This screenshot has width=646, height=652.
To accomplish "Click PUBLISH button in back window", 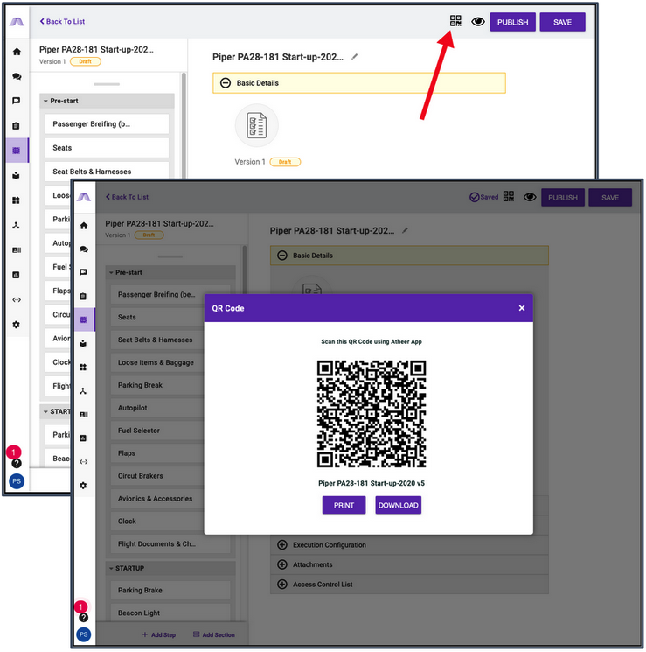I will [512, 22].
